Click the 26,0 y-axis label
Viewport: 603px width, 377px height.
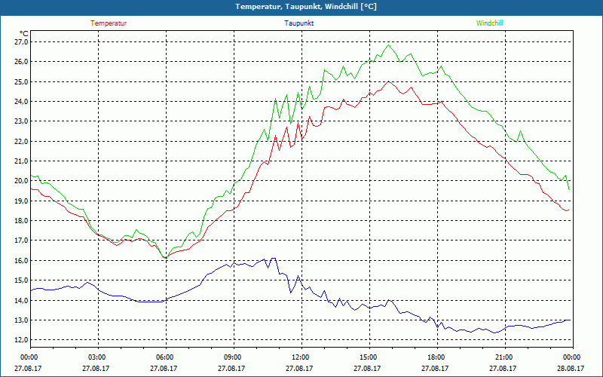[x=22, y=62]
